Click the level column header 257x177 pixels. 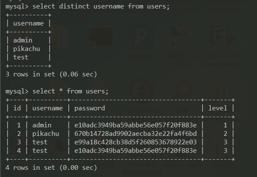(217, 108)
